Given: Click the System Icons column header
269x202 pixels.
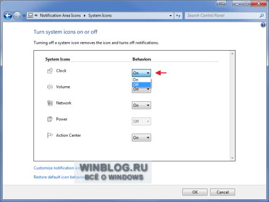Looking at the screenshot, I should click(x=58, y=59).
